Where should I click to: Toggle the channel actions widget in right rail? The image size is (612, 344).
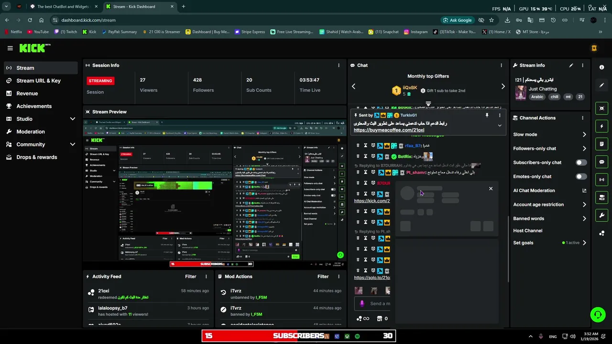click(601, 197)
